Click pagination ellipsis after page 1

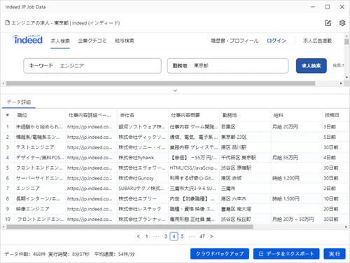pyautogui.click(x=156, y=236)
